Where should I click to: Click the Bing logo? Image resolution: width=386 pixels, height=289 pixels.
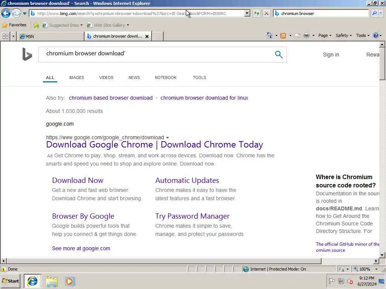coord(27,54)
